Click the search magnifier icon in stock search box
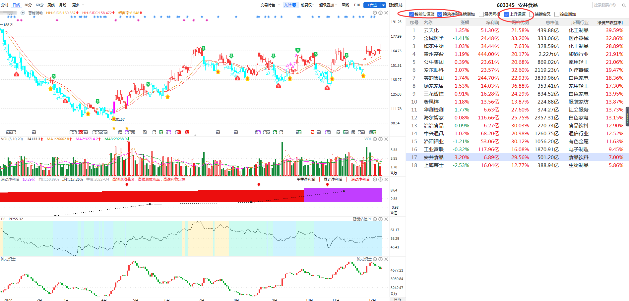 point(624,5)
